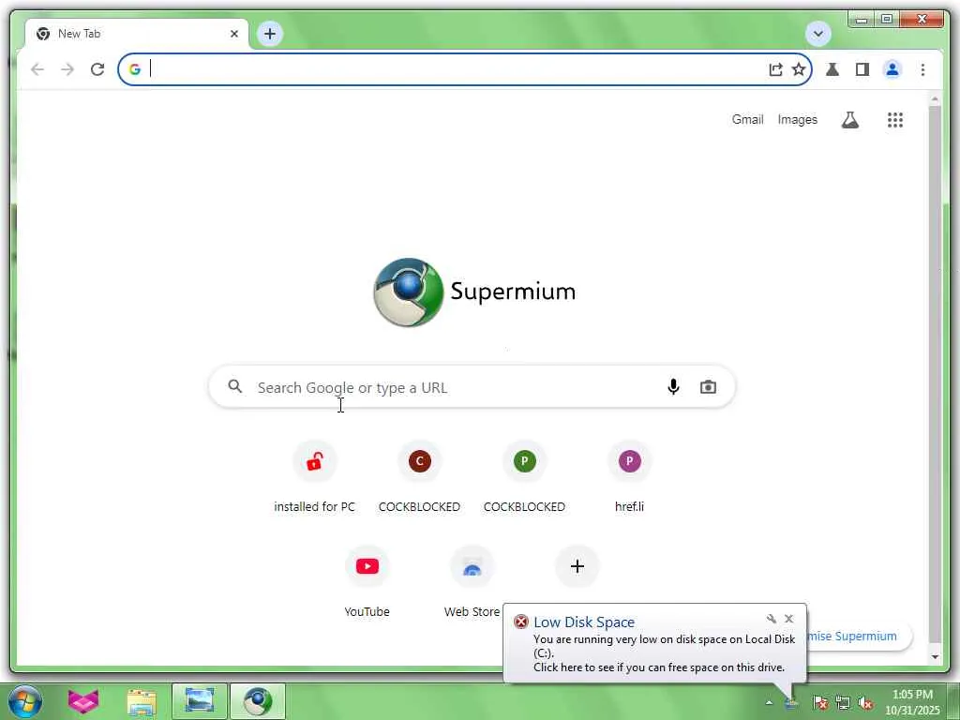Image resolution: width=960 pixels, height=720 pixels.
Task: Reload the current page
Action: pyautogui.click(x=97, y=69)
